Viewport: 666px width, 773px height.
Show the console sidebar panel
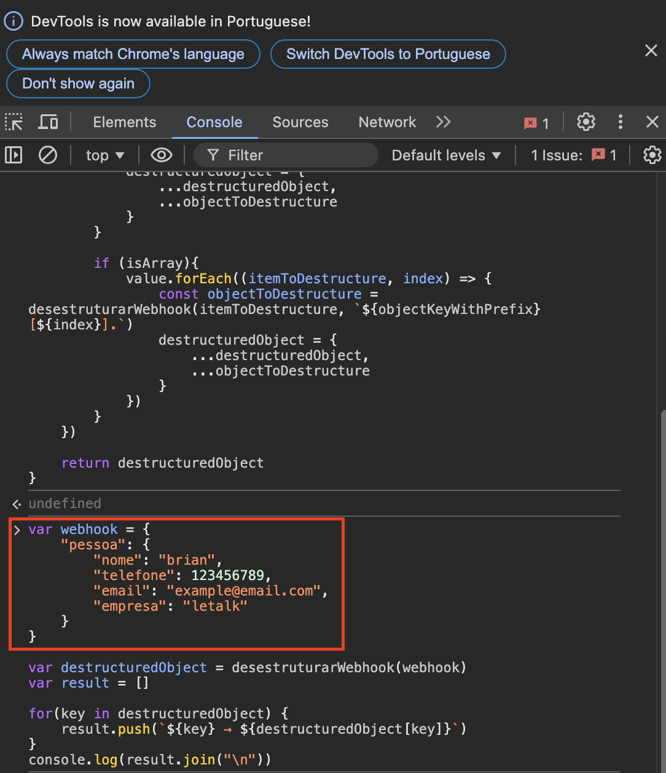pyautogui.click(x=14, y=155)
